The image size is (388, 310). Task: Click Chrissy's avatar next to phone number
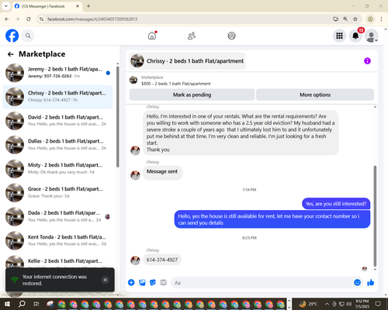pos(135,260)
